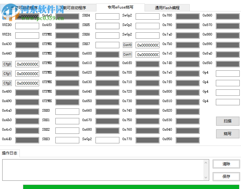
Task: Click the Conf1 button
Action: (x=127, y=55)
